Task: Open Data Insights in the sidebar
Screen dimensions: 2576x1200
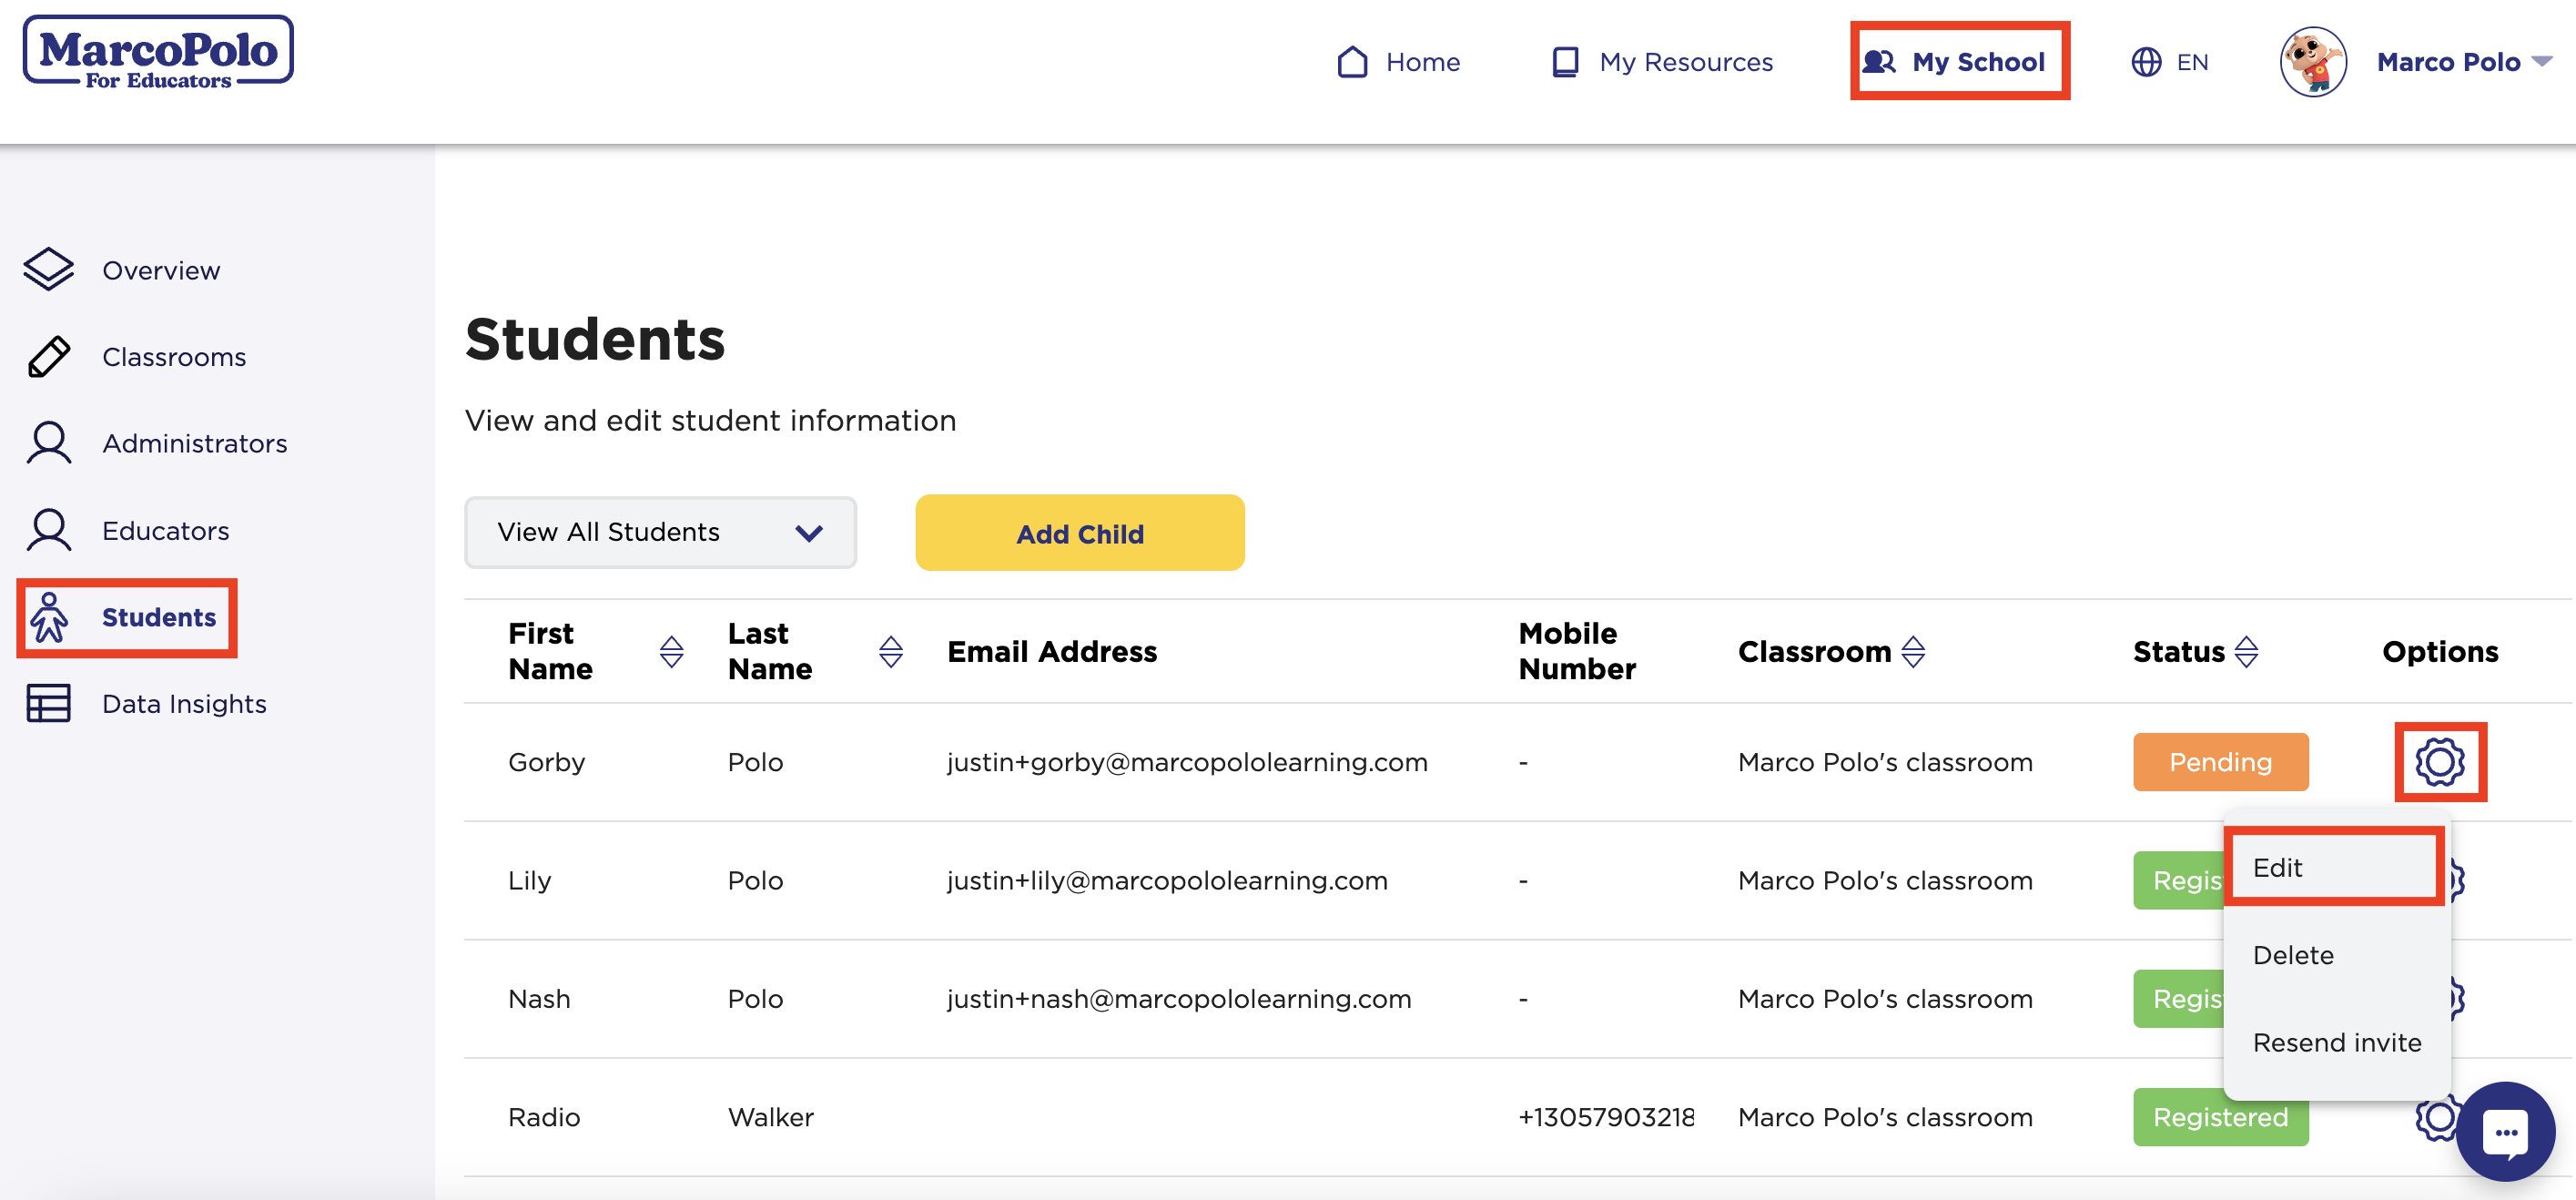Action: [184, 704]
